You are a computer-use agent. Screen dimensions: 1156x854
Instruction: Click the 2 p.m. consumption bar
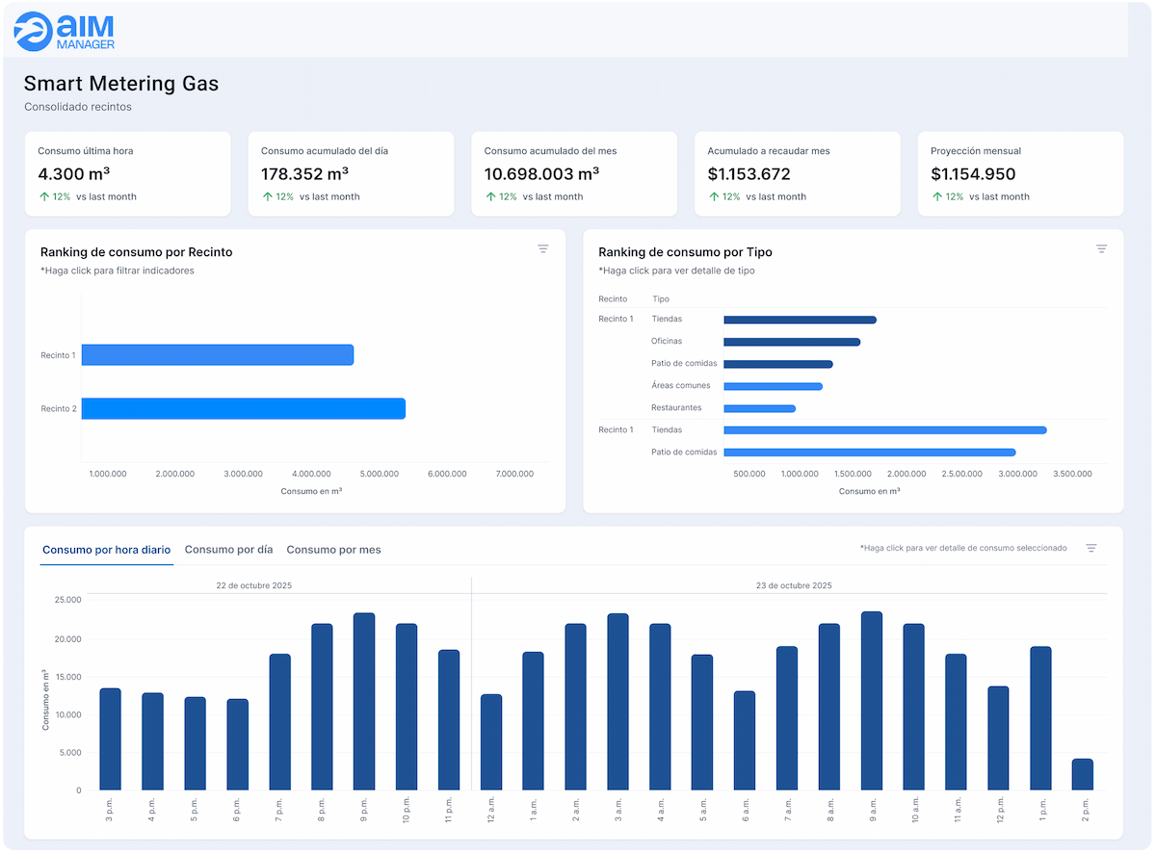tap(1083, 774)
